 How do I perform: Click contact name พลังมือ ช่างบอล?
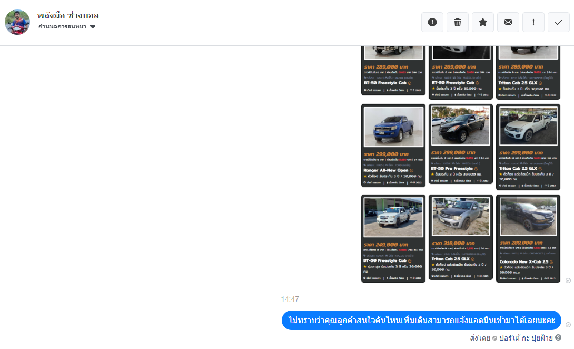[x=68, y=16]
